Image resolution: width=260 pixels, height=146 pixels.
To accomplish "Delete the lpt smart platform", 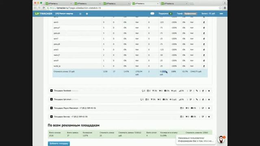I will click(x=209, y=99).
